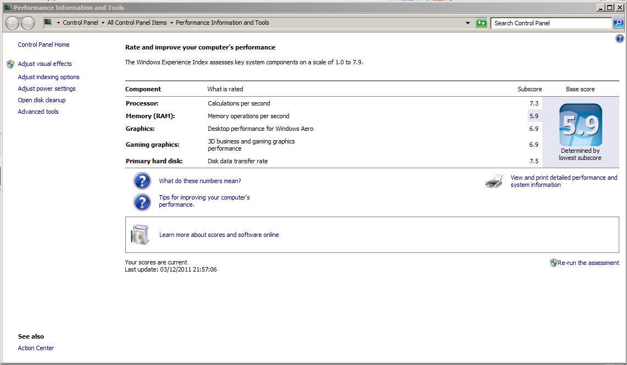Click the shield icon beside Adjust visual effects
The image size is (627, 365).
tap(10, 64)
